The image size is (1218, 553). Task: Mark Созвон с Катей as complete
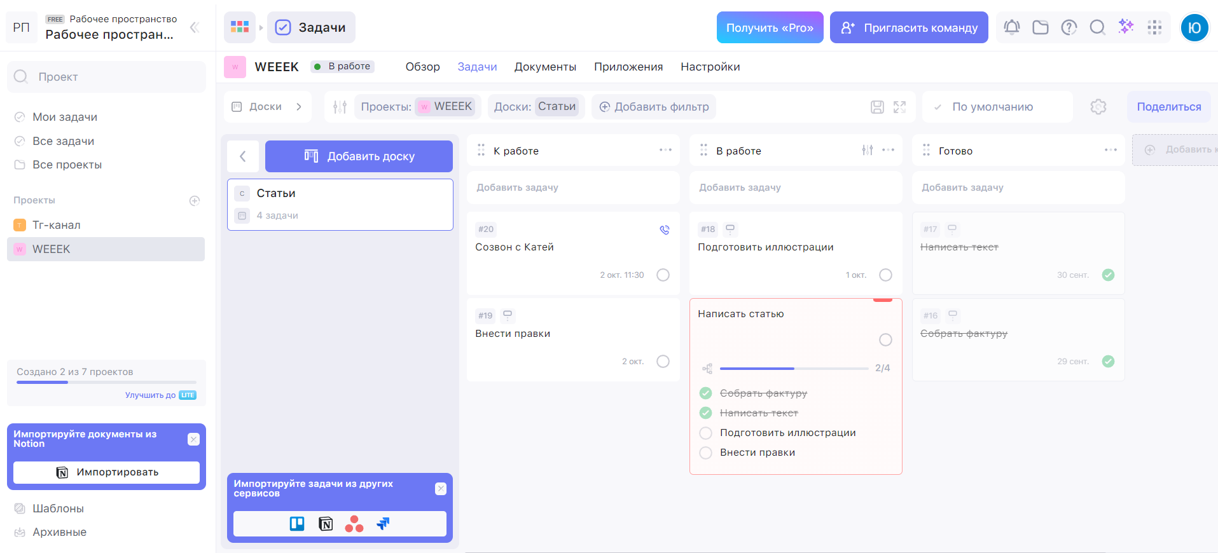[x=663, y=275]
